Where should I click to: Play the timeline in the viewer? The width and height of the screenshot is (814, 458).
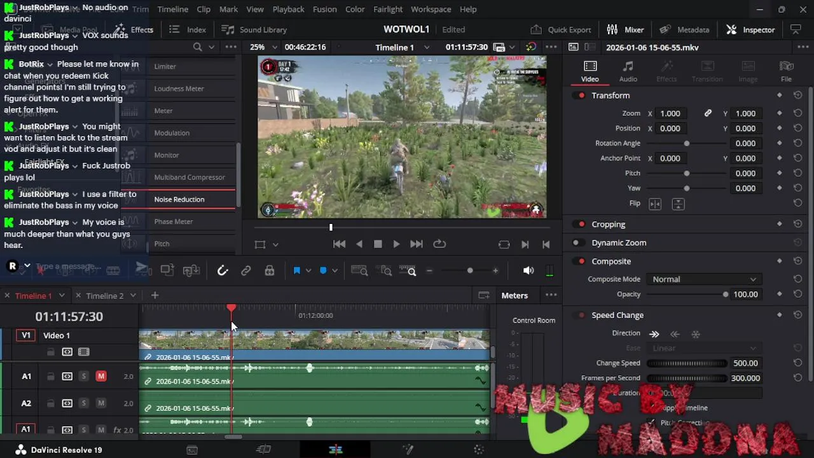coord(396,244)
